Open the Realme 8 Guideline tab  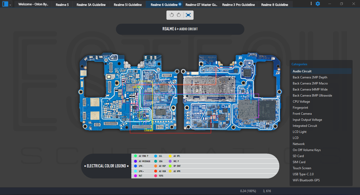tap(275, 4)
